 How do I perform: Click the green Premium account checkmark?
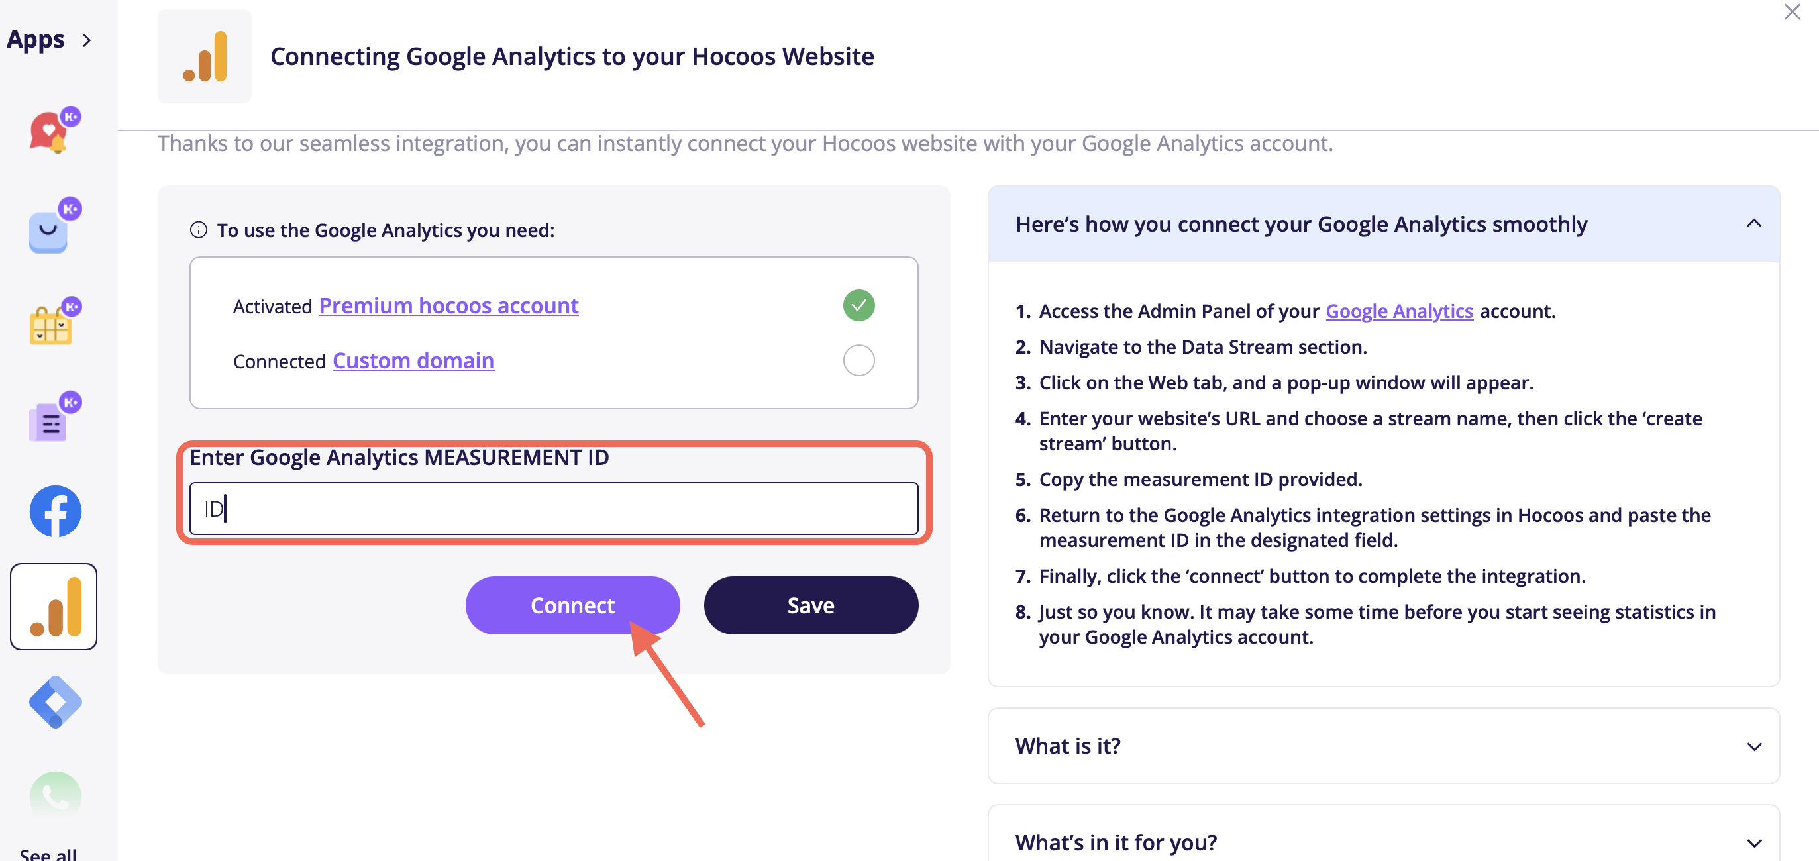pos(858,305)
